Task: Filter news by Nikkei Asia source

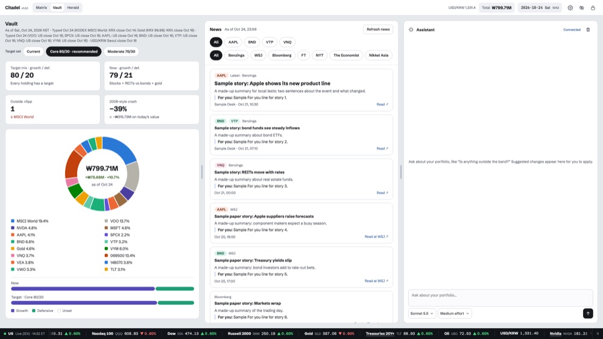Action: tap(379, 55)
